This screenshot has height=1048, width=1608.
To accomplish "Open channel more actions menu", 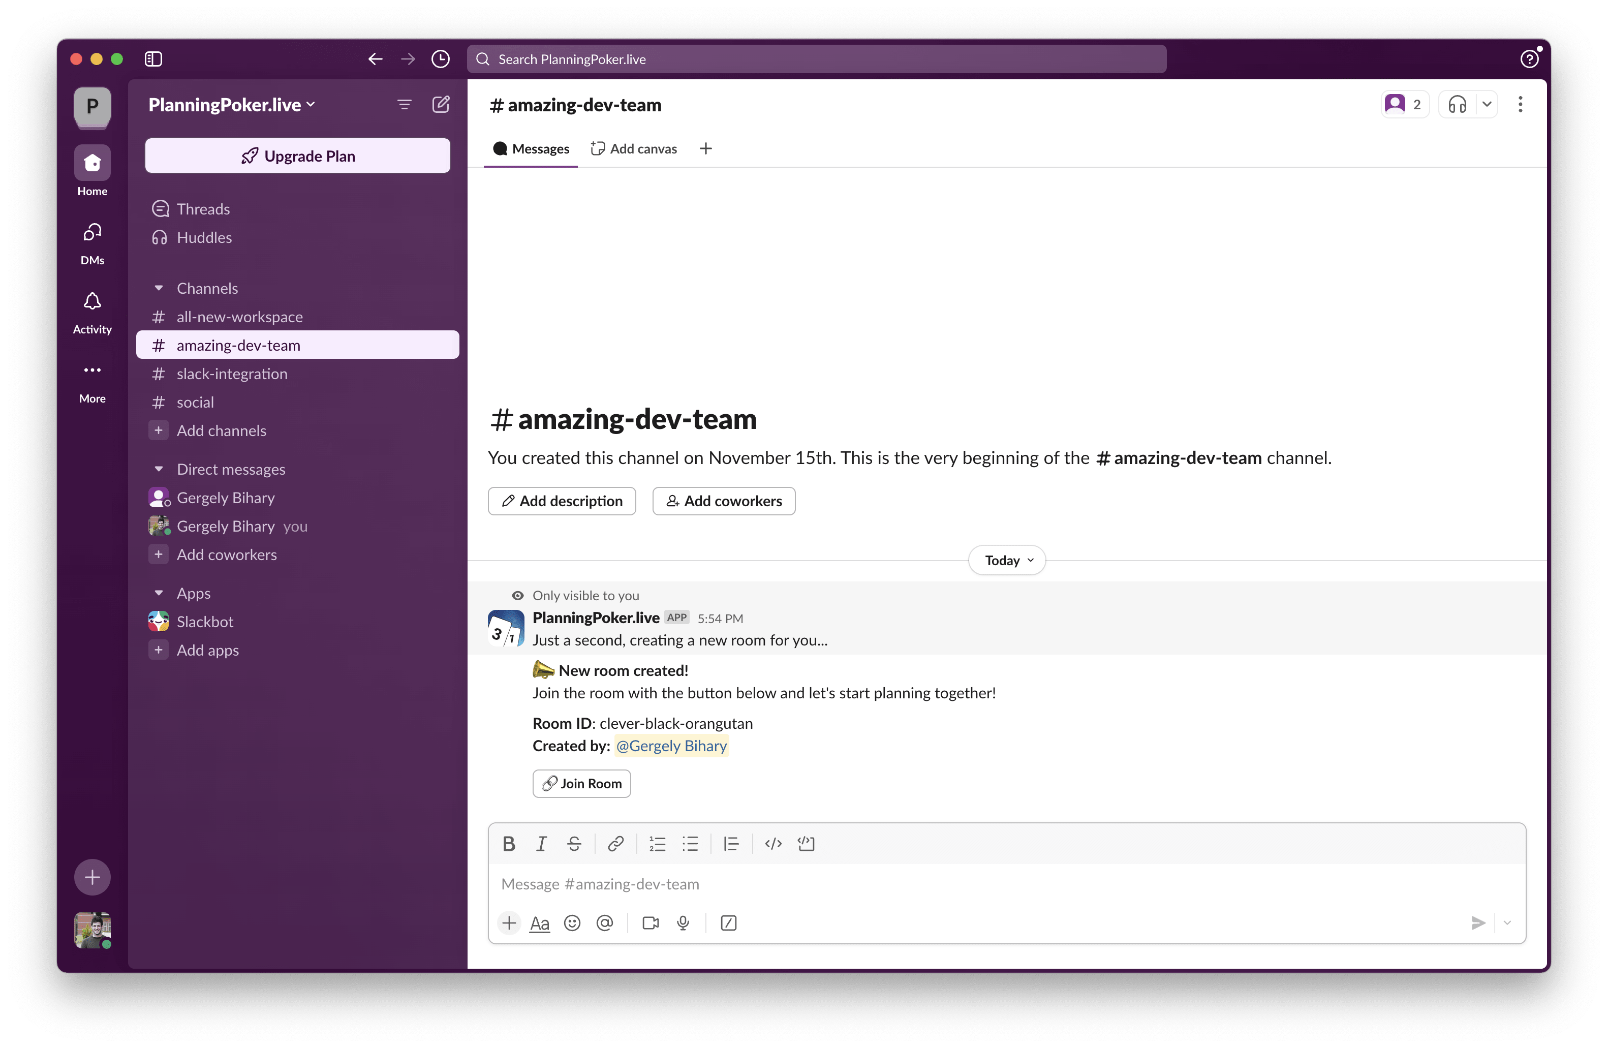I will 1520,105.
